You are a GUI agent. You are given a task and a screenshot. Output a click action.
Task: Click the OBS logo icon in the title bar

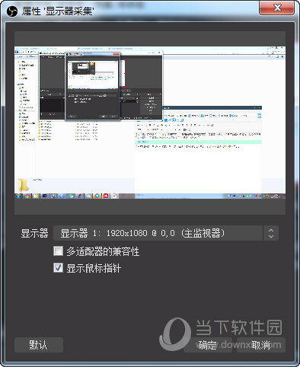coord(12,11)
